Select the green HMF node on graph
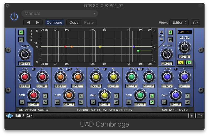 tap(138, 51)
